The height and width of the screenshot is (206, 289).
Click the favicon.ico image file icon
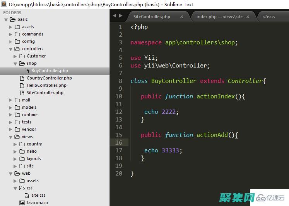tap(22, 203)
